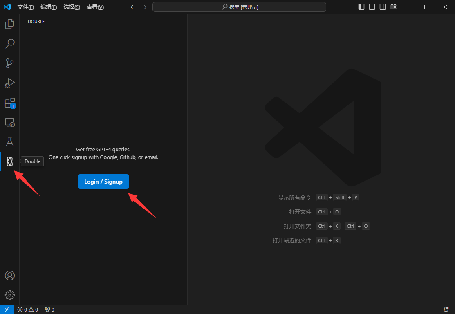The width and height of the screenshot is (455, 314).
Task: Go forward with the right arrow
Action: 144,7
